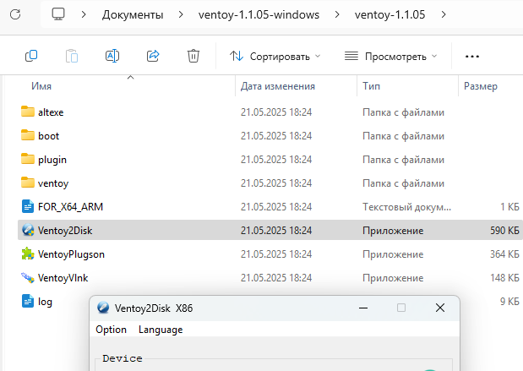Select the ventoy folder icon
The height and width of the screenshot is (371, 523).
28,183
